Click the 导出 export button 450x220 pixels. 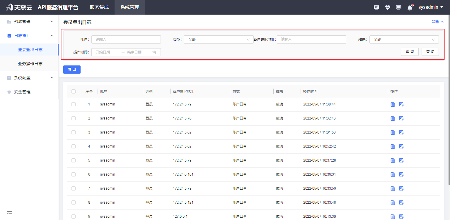coord(72,70)
